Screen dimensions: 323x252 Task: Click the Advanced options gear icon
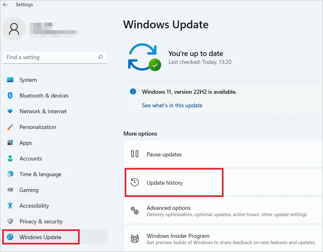(135, 211)
